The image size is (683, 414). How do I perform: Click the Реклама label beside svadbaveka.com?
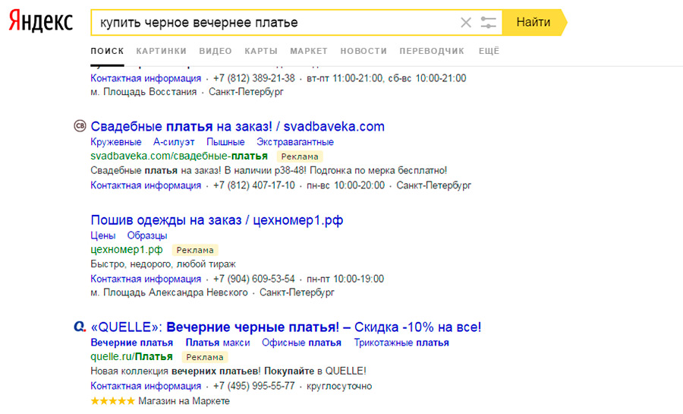click(300, 156)
